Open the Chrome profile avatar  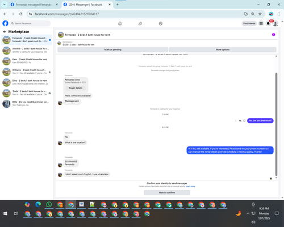(x=271, y=14)
